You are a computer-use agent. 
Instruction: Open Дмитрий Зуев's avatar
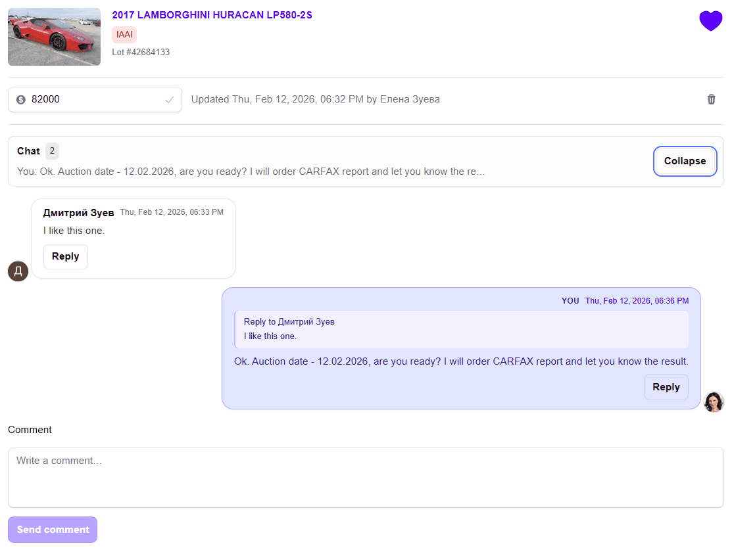coord(18,271)
